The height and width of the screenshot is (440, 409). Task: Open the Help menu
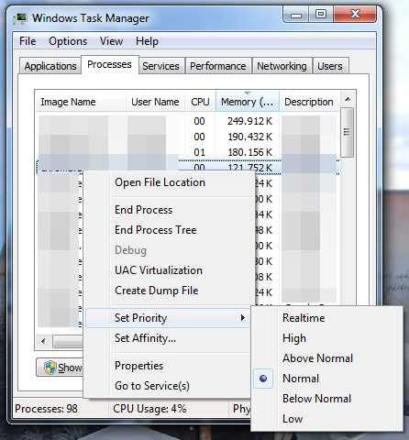[x=147, y=41]
